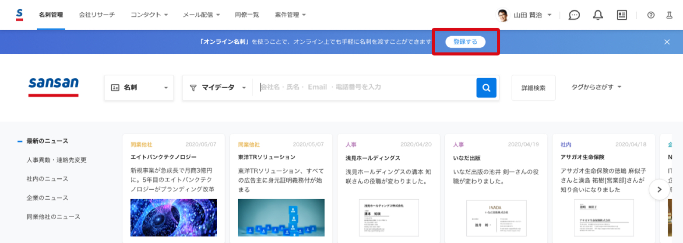Open 会社リサーチ menu item

coord(97,15)
